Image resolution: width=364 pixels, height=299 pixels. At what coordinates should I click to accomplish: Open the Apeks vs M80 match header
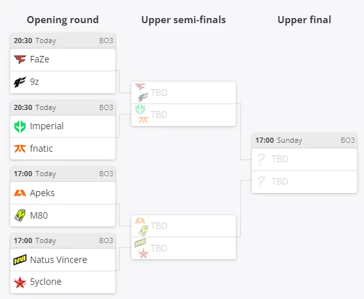click(x=62, y=174)
